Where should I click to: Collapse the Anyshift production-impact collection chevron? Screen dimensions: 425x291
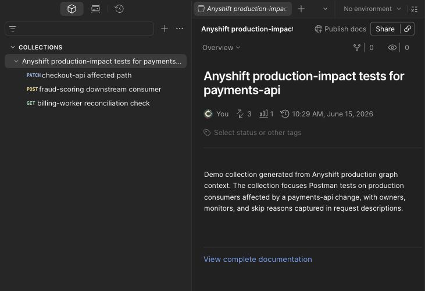[16, 61]
